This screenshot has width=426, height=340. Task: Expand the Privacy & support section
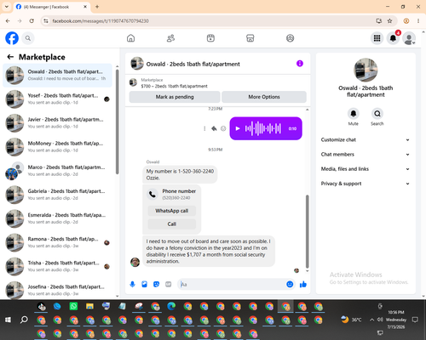coord(366,184)
